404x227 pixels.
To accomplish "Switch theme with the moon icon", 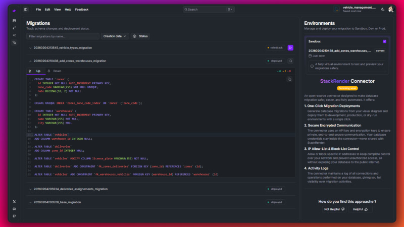I will [x=383, y=9].
